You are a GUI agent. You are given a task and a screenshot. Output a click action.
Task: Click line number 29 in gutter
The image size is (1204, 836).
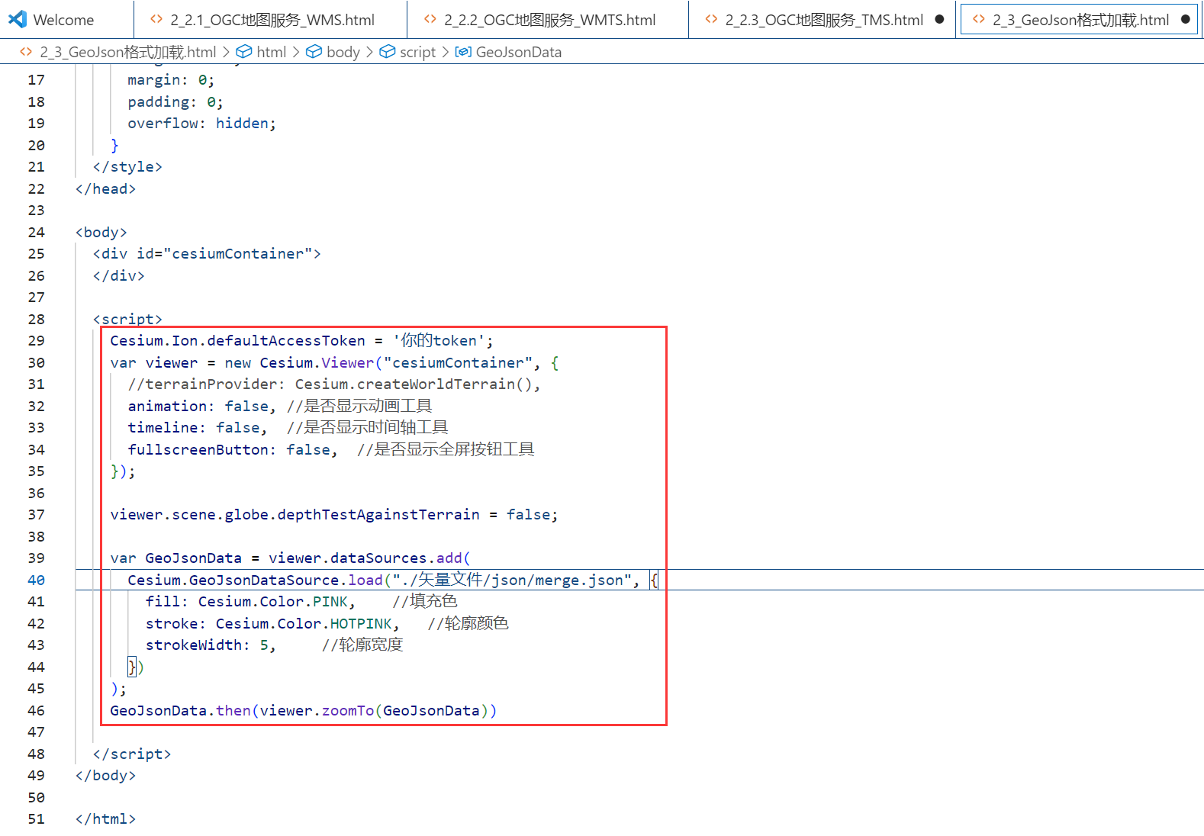(37, 341)
